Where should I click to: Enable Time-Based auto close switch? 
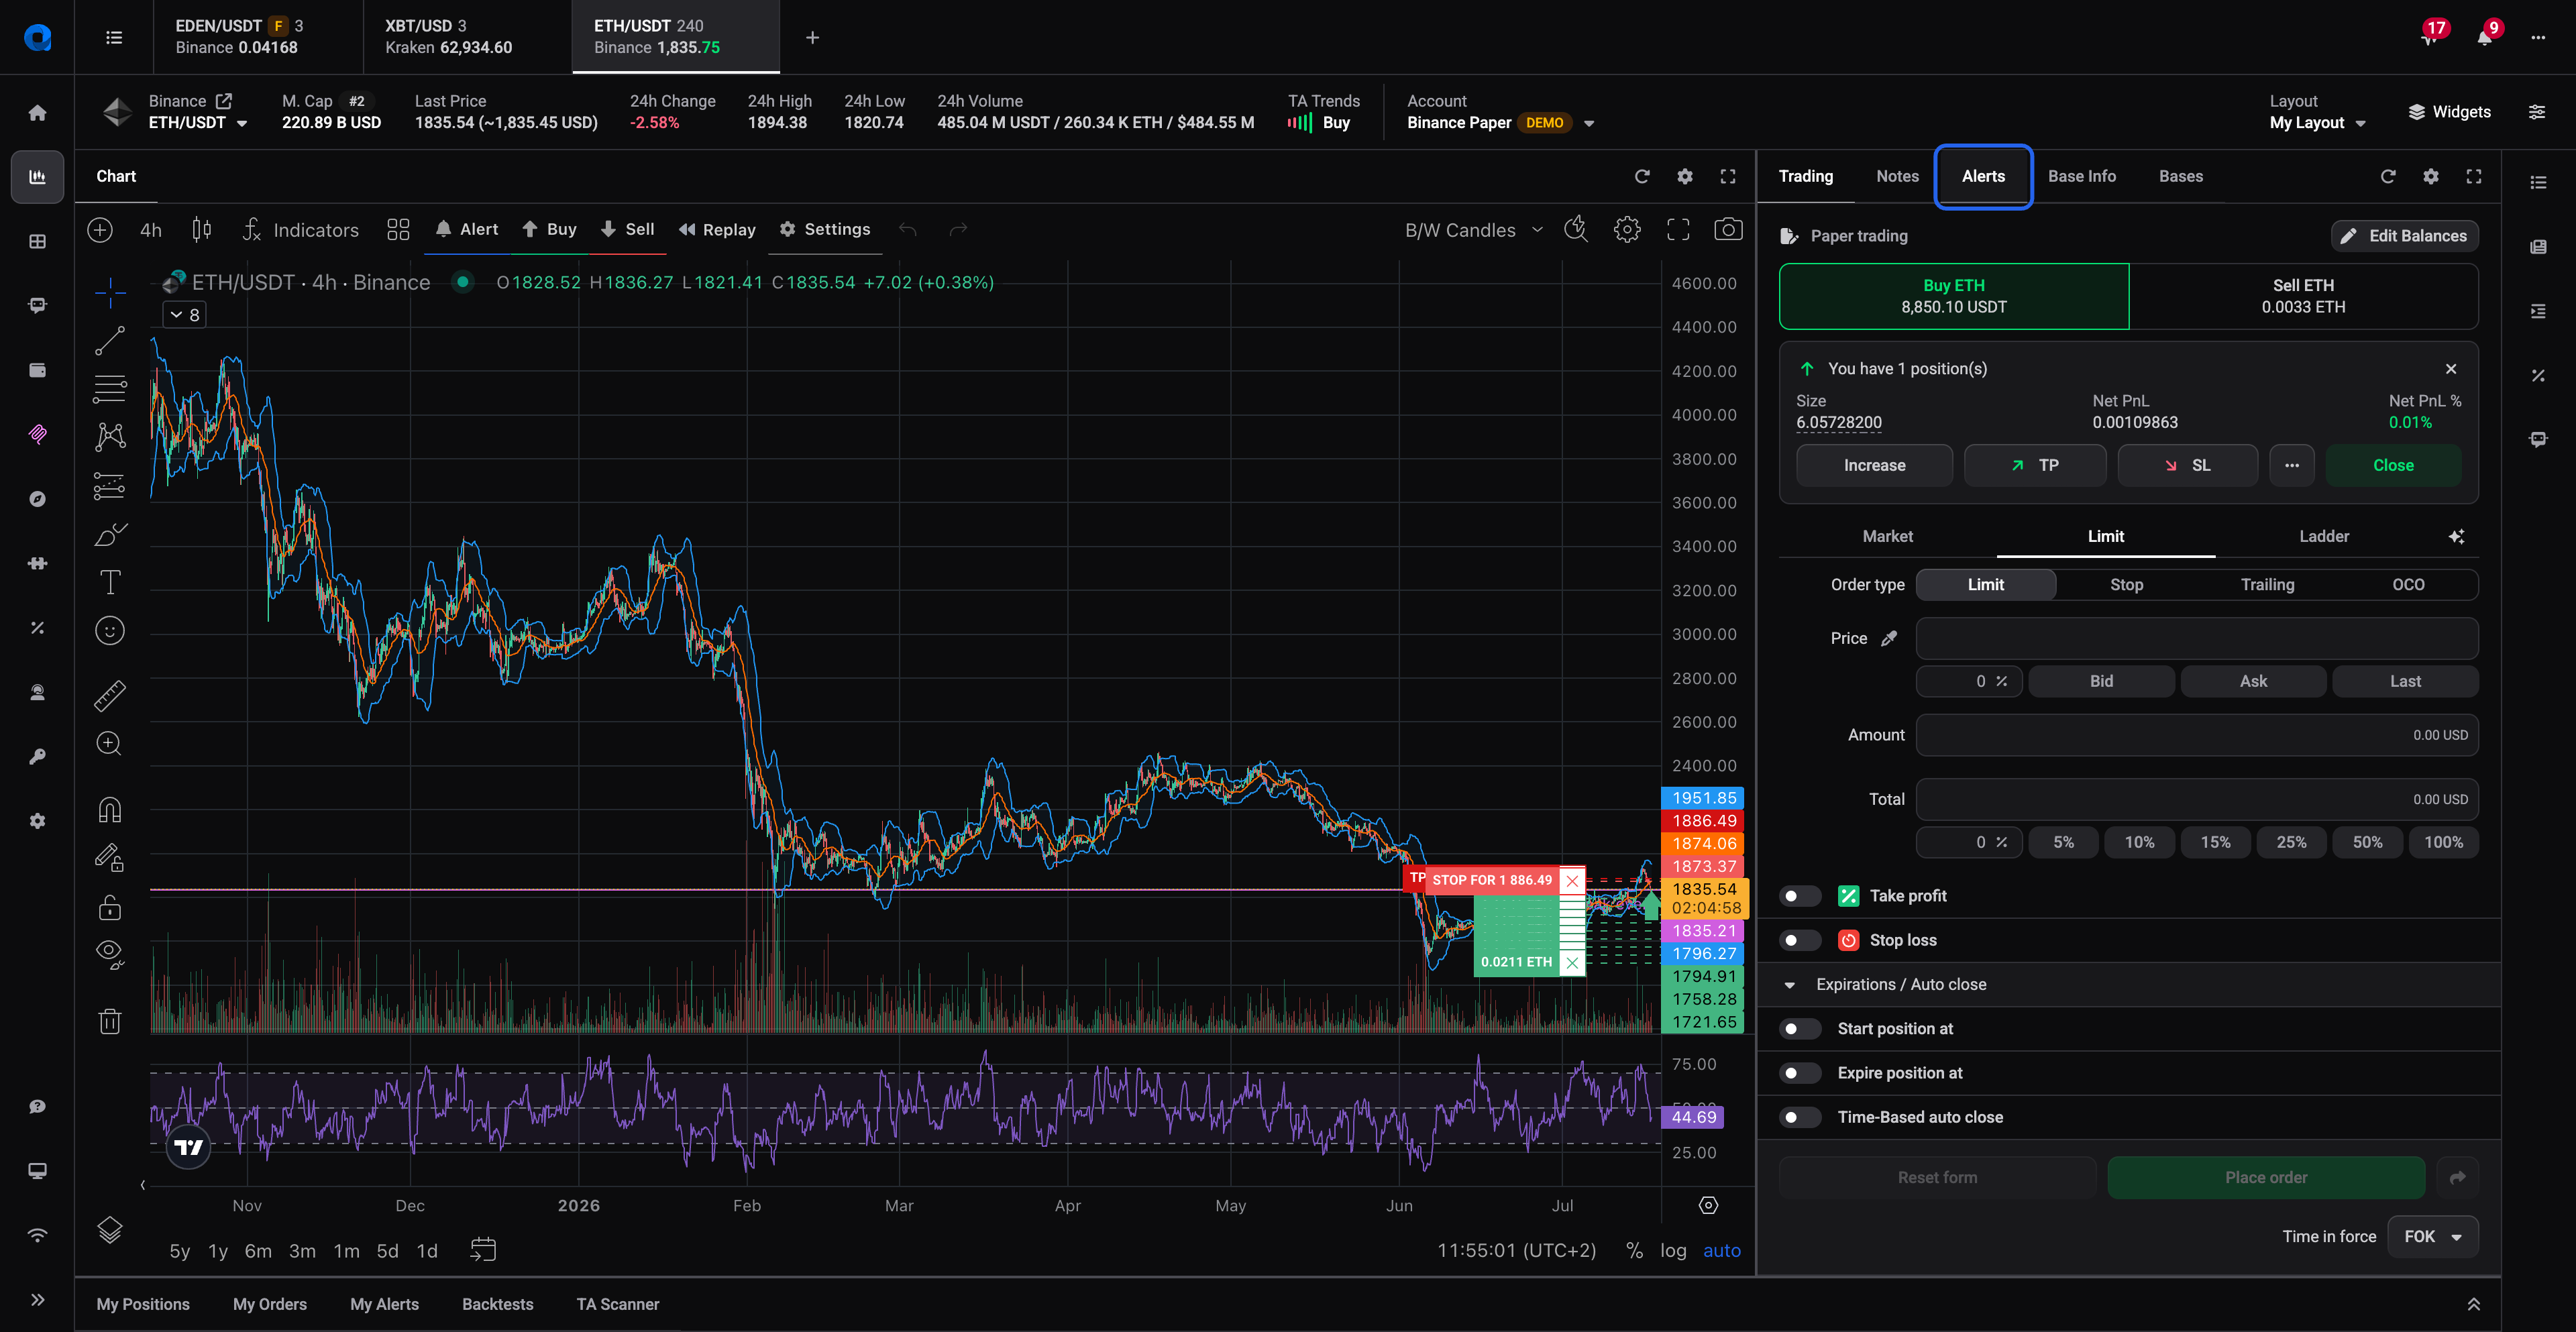[1800, 1117]
